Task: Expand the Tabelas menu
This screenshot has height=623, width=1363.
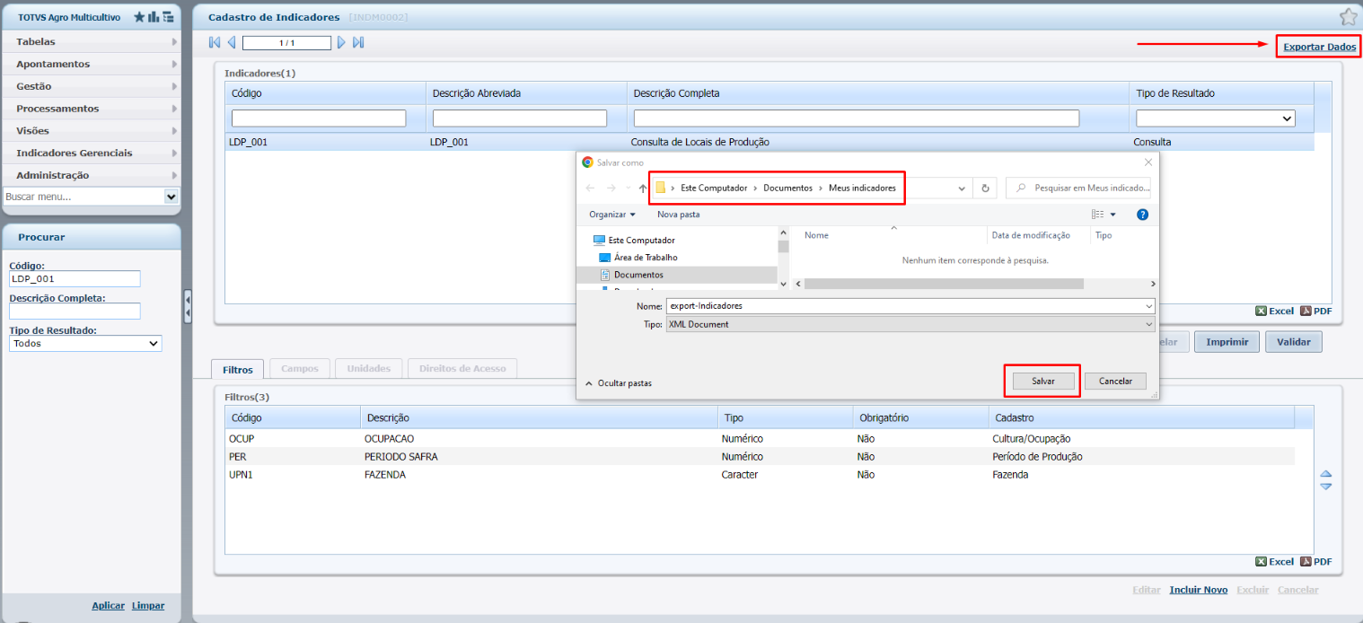Action: coord(91,42)
